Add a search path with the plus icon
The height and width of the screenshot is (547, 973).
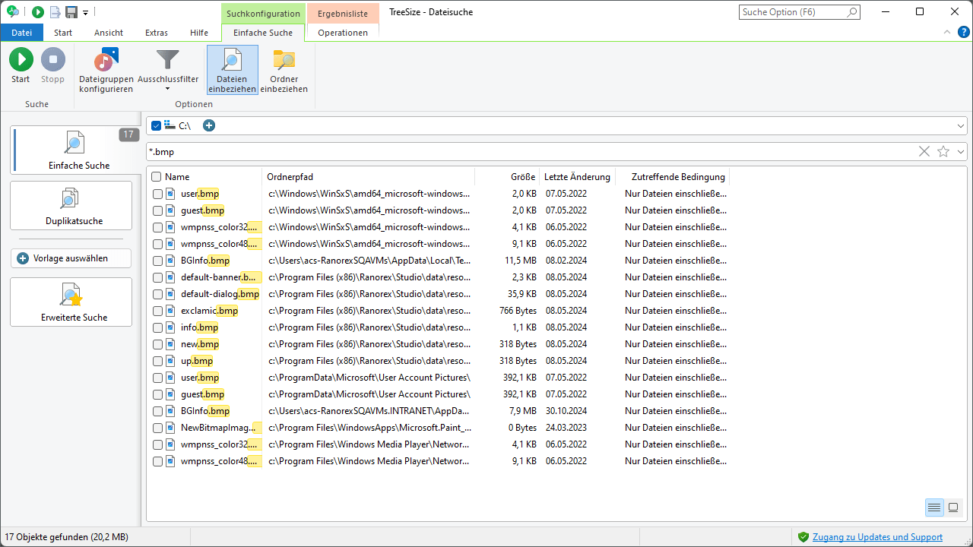209,125
